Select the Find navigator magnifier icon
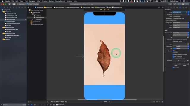The image size is (190, 106). click(10, 7)
